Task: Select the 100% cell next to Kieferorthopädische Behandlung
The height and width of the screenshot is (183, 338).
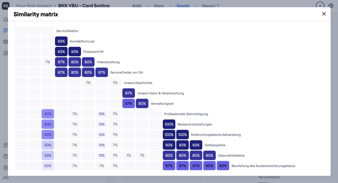Action: pyautogui.click(x=182, y=134)
